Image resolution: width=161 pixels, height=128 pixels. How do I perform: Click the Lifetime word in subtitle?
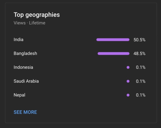pyautogui.click(x=37, y=23)
